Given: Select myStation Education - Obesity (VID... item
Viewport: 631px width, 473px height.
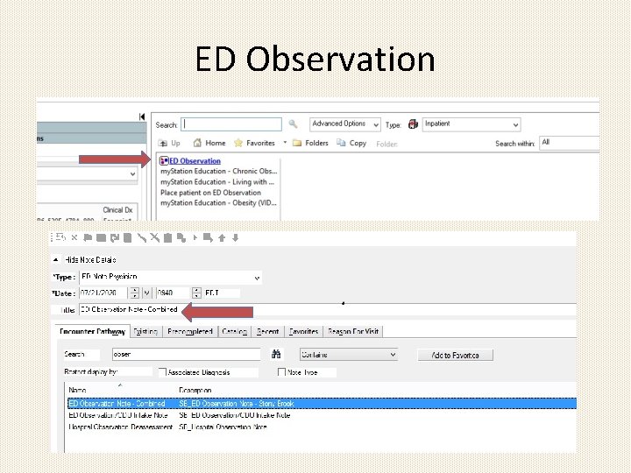Looking at the screenshot, I should click(218, 203).
